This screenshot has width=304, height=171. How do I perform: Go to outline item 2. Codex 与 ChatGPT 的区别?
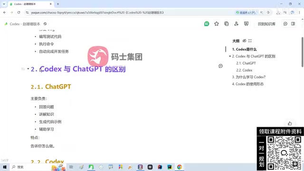point(254,56)
